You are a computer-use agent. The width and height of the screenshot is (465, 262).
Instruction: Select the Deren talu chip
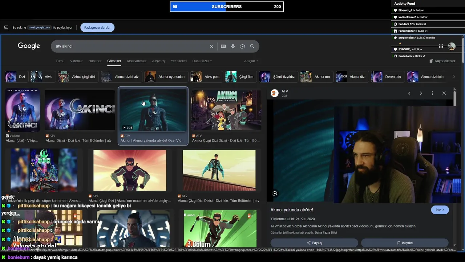coord(388,77)
